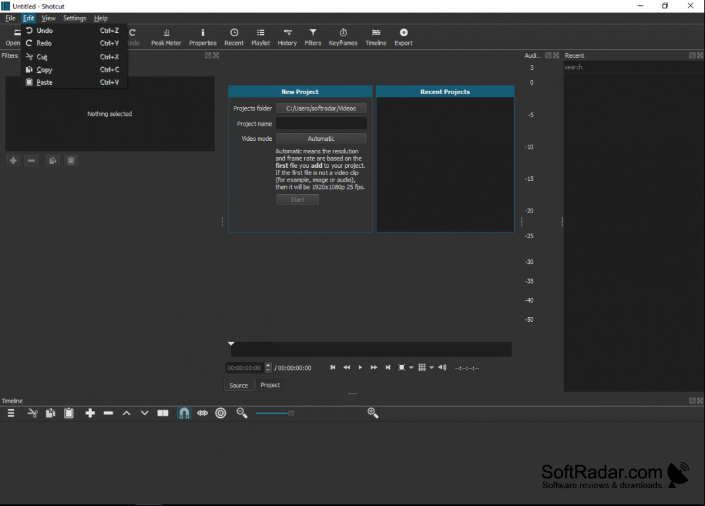Image resolution: width=705 pixels, height=506 pixels.
Task: Switch to the Source tab
Action: [238, 385]
